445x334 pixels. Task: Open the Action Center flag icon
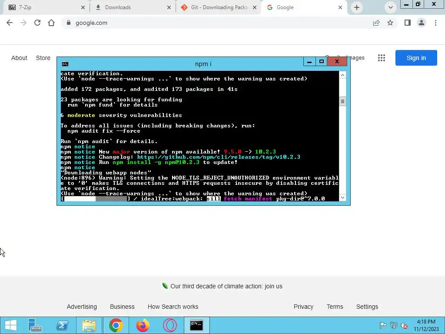[383, 325]
